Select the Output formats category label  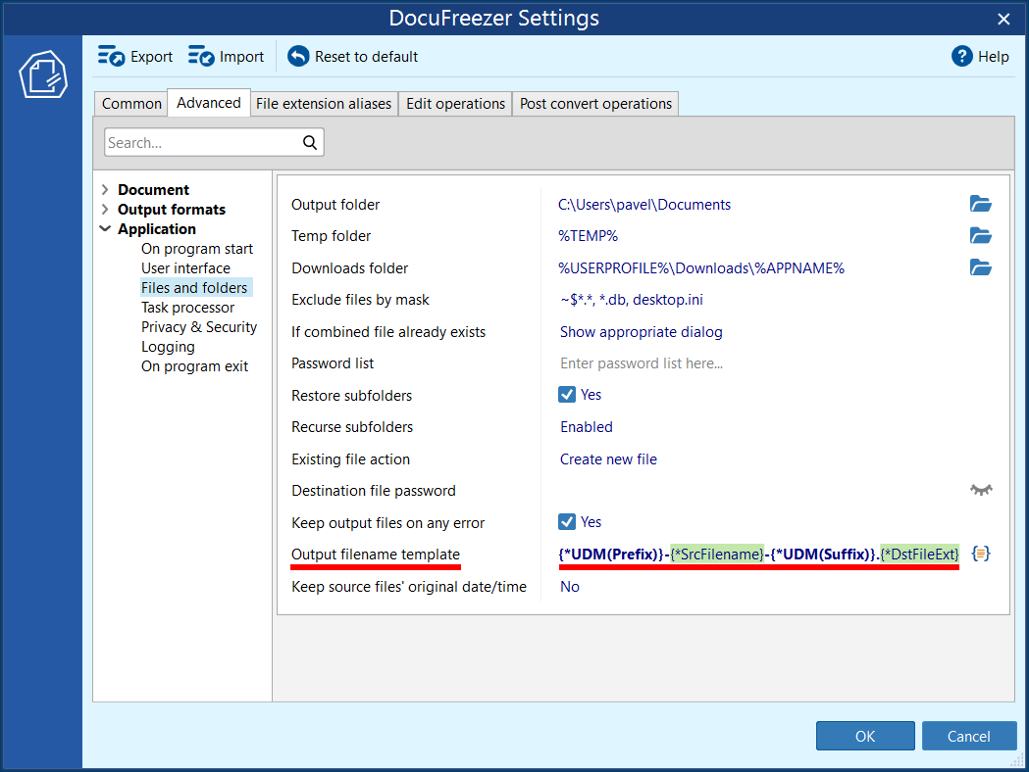pos(172,209)
